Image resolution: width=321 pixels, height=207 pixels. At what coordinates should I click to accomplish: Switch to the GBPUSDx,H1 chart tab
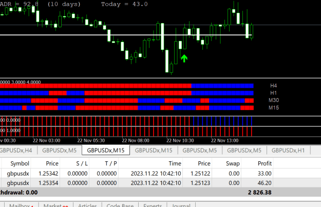point(288,150)
